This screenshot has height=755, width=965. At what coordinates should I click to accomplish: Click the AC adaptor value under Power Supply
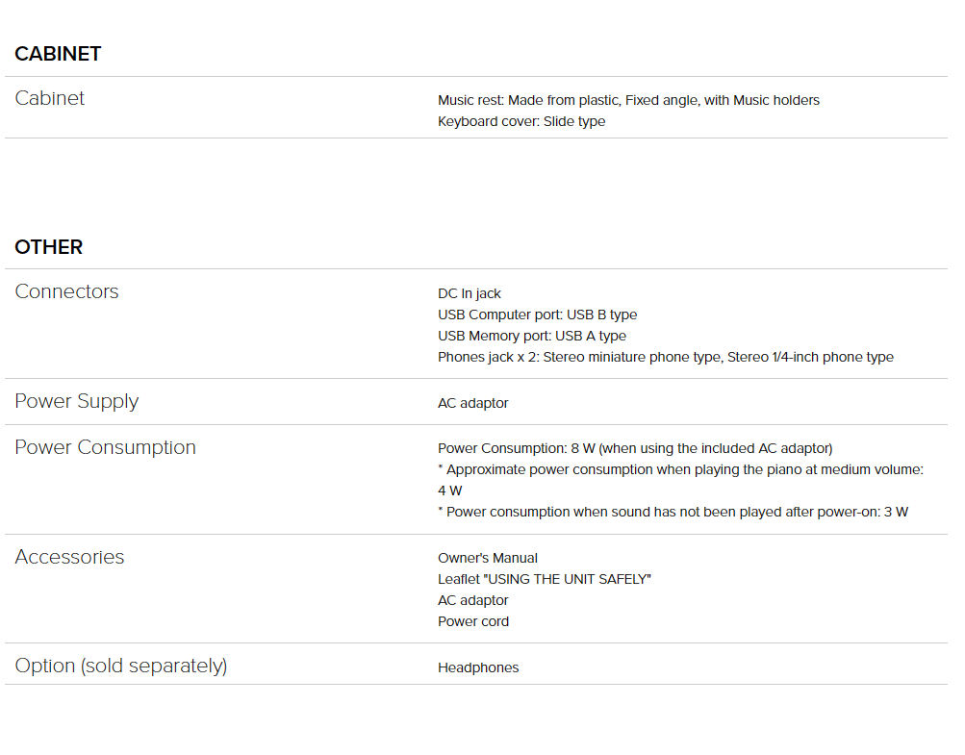coord(472,403)
